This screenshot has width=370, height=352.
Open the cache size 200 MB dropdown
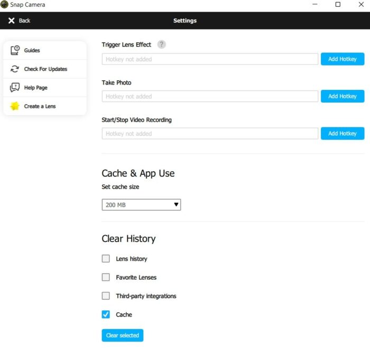click(141, 205)
